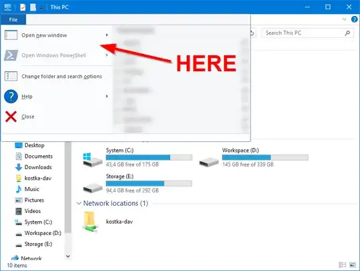
Task: Switch to Details view in status bar
Action: [342, 265]
